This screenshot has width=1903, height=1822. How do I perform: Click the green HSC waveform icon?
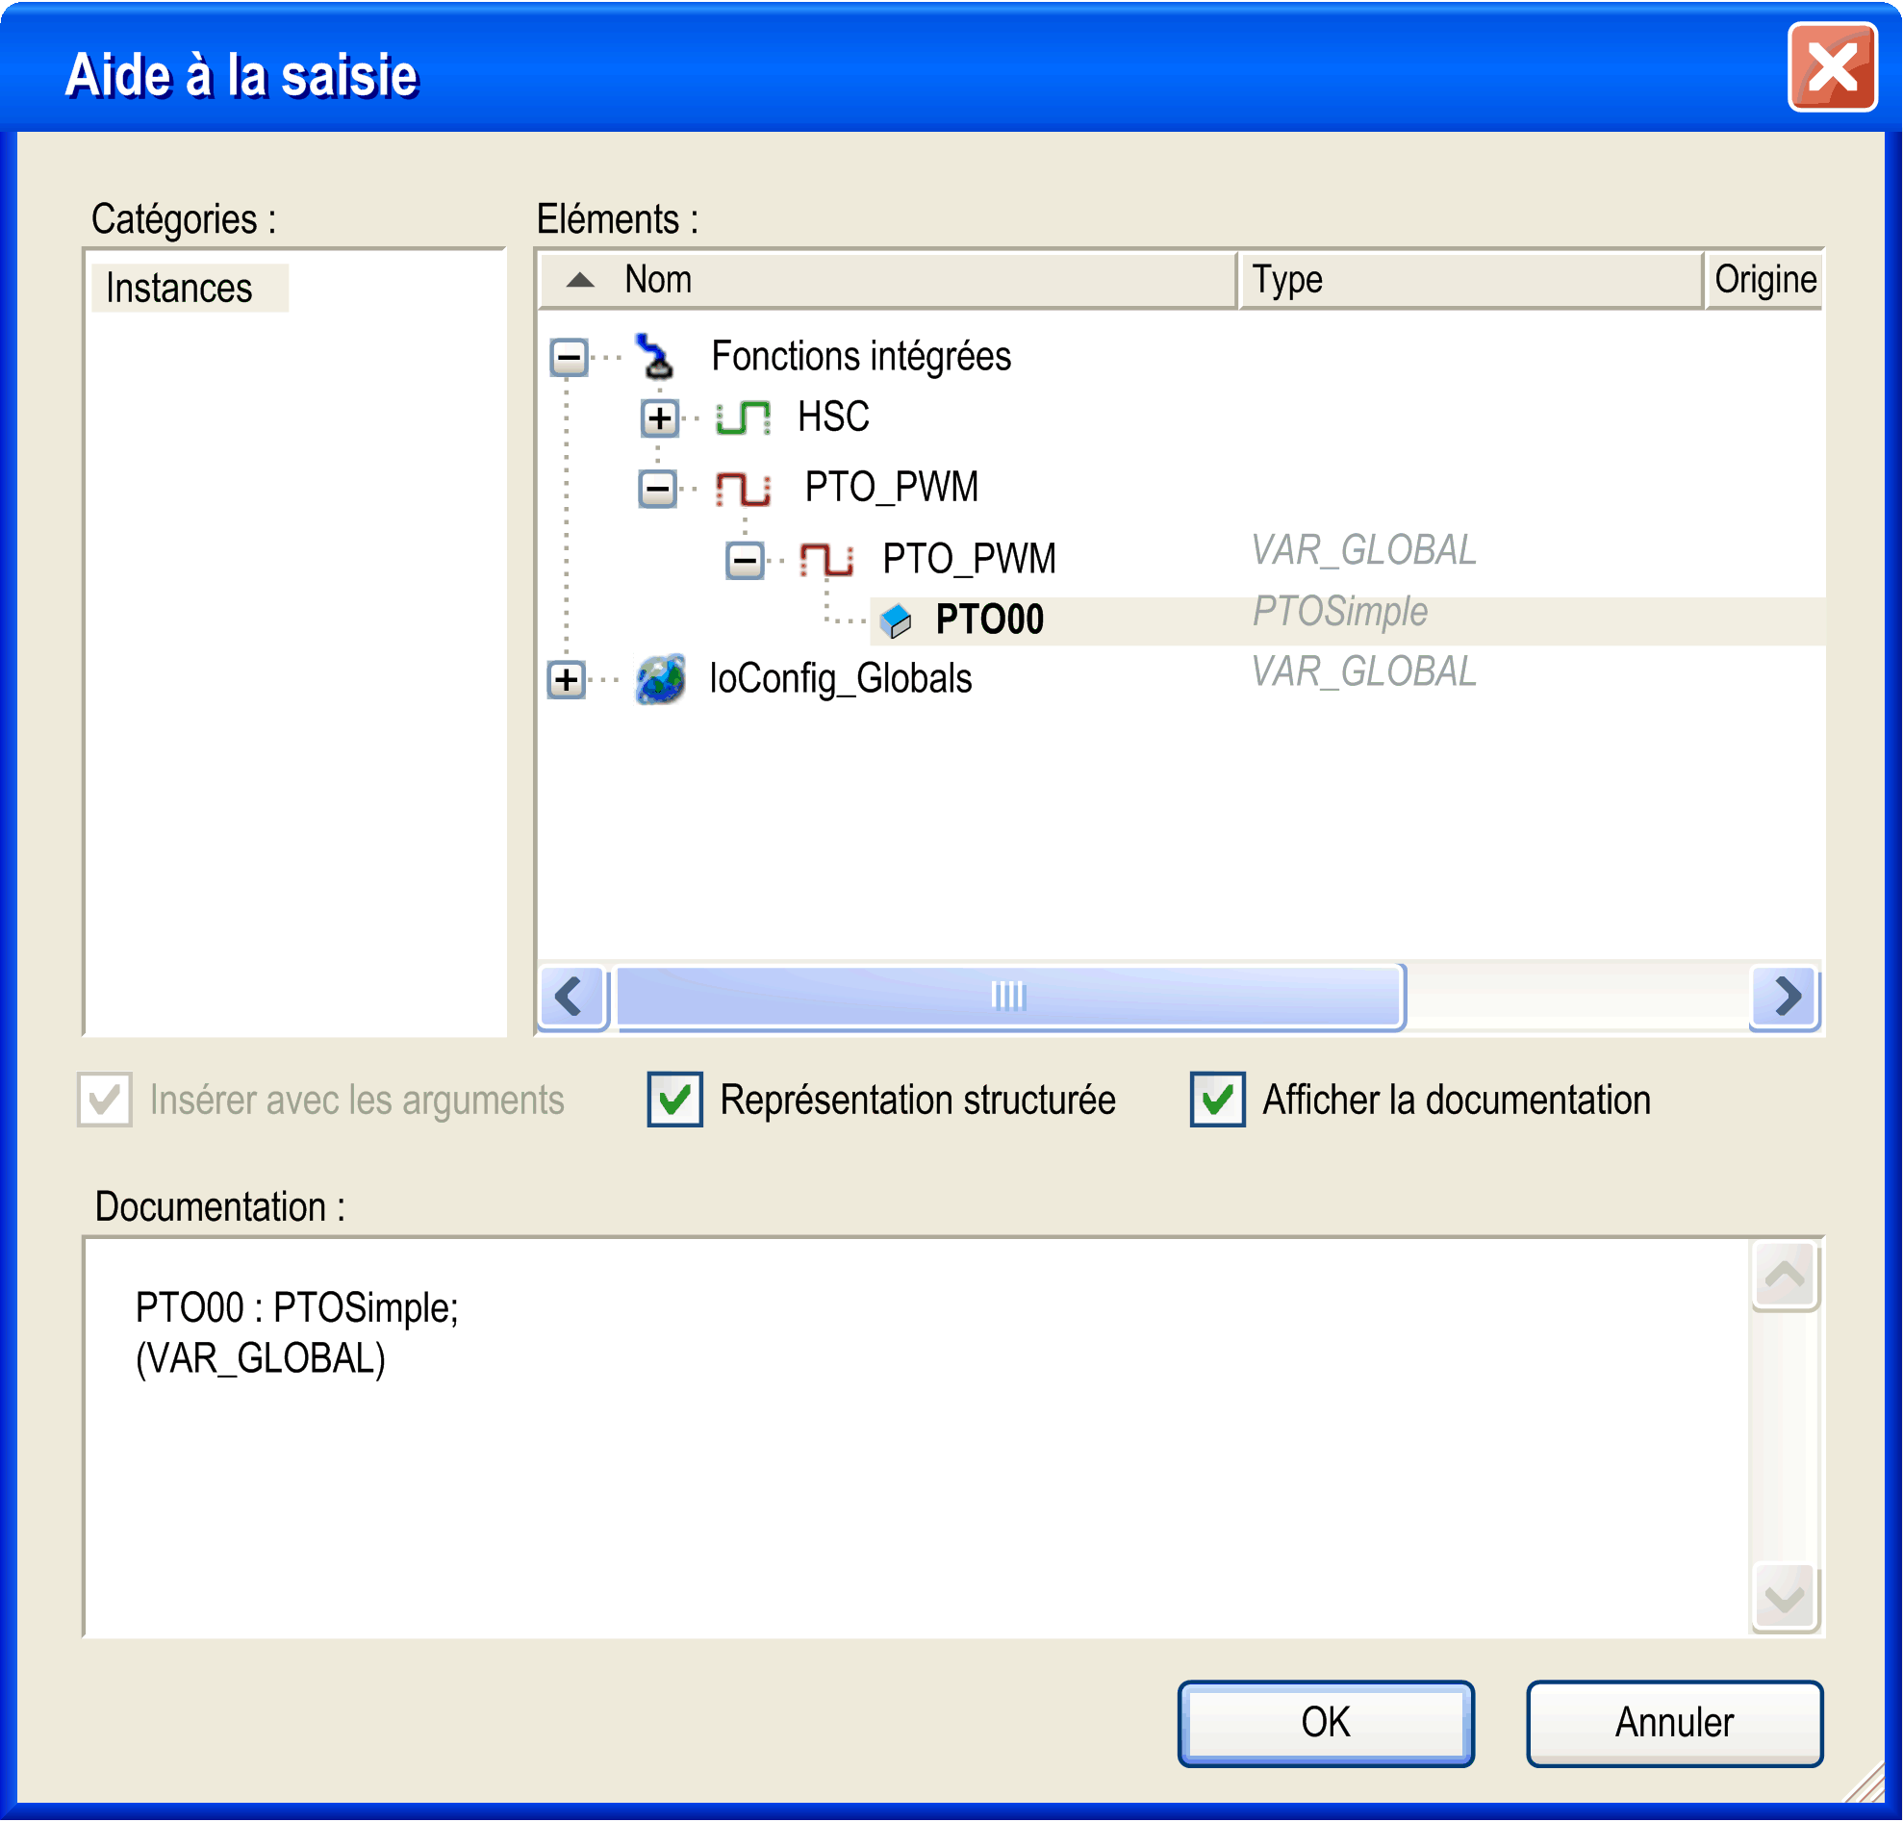tap(743, 418)
